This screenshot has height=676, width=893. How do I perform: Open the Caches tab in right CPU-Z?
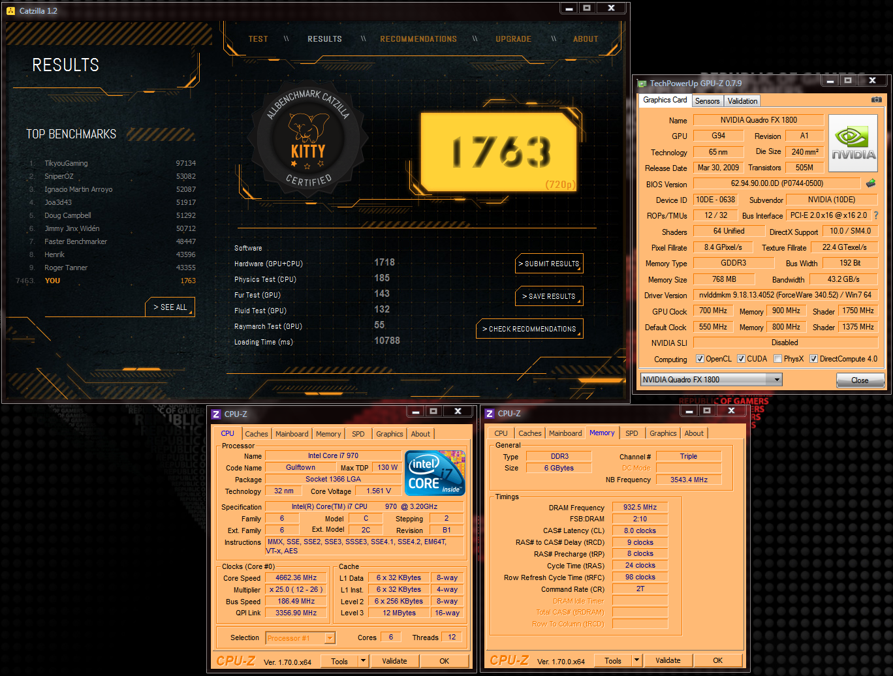coord(530,433)
